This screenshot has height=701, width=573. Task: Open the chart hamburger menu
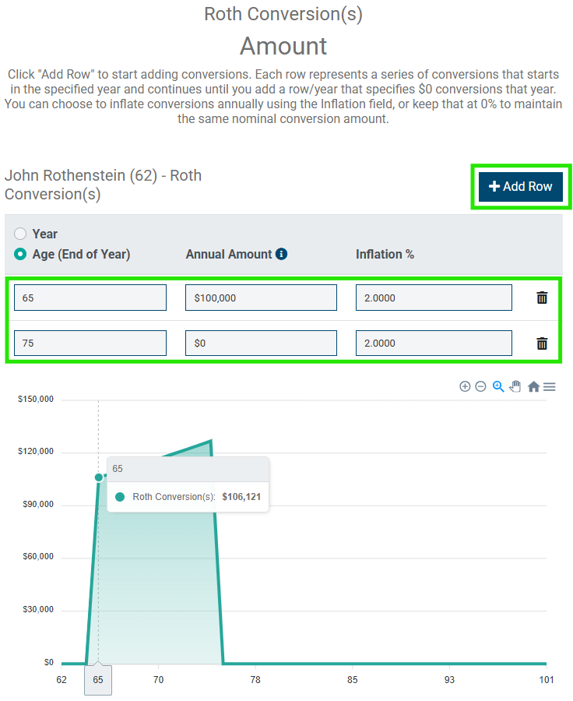[x=550, y=386]
